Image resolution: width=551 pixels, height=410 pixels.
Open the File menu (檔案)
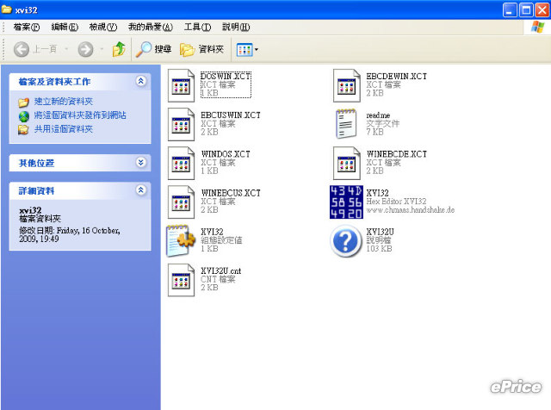click(27, 27)
